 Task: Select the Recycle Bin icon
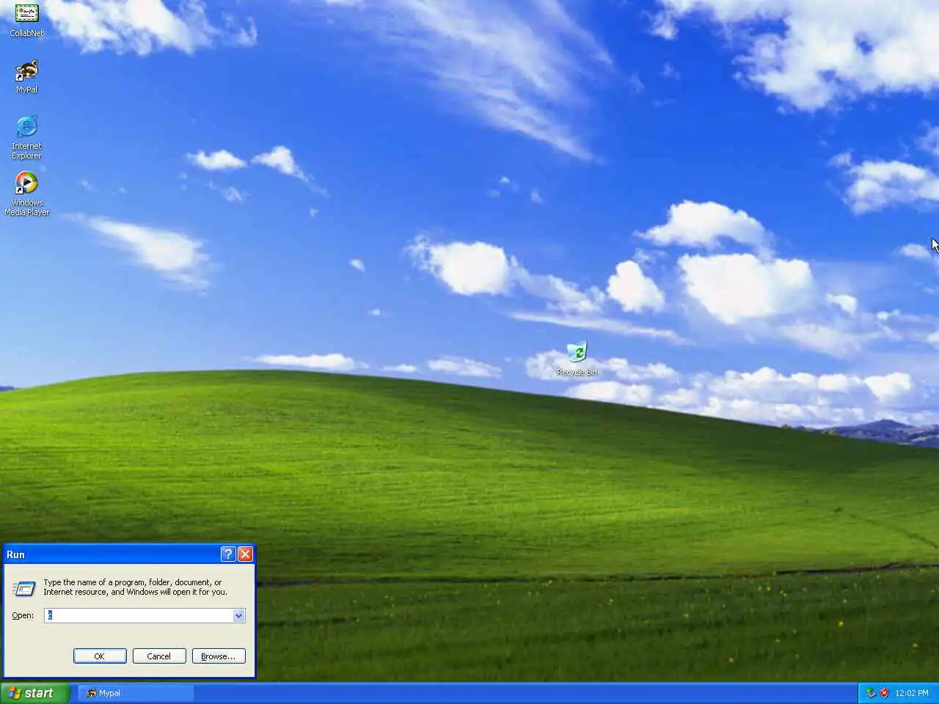pyautogui.click(x=577, y=359)
